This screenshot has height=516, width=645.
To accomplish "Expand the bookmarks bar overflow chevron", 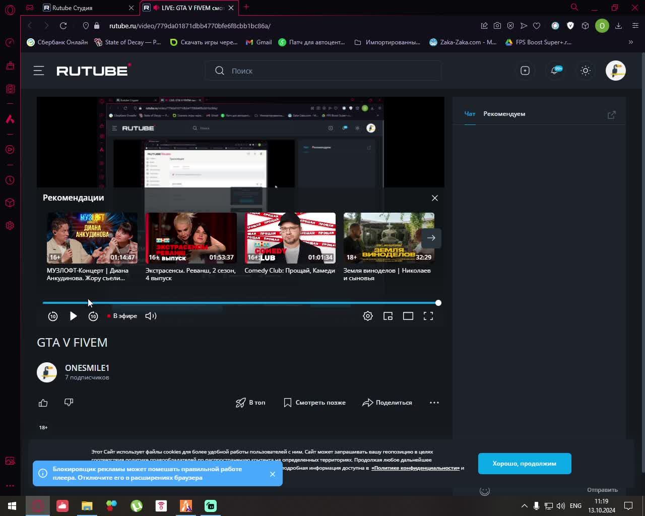I will click(630, 42).
